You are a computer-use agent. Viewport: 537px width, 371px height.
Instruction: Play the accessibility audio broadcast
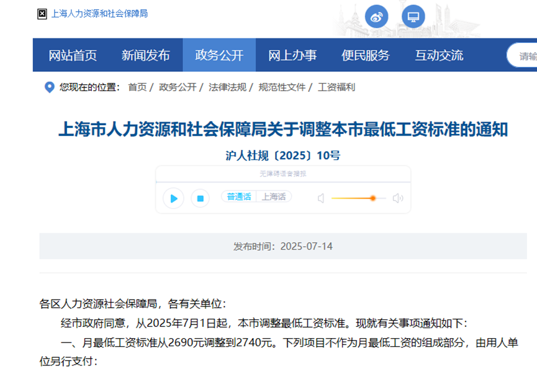tap(174, 199)
